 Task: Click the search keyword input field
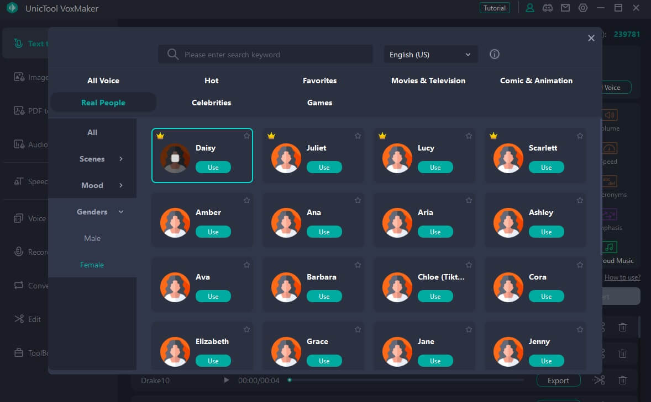point(265,54)
